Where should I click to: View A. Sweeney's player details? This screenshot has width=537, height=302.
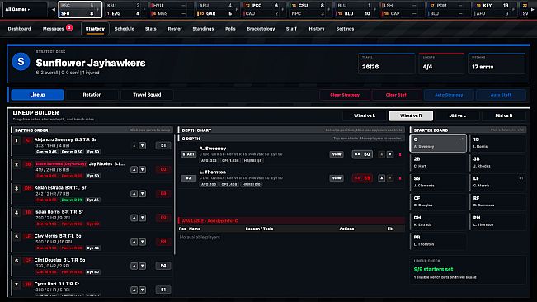(x=337, y=154)
